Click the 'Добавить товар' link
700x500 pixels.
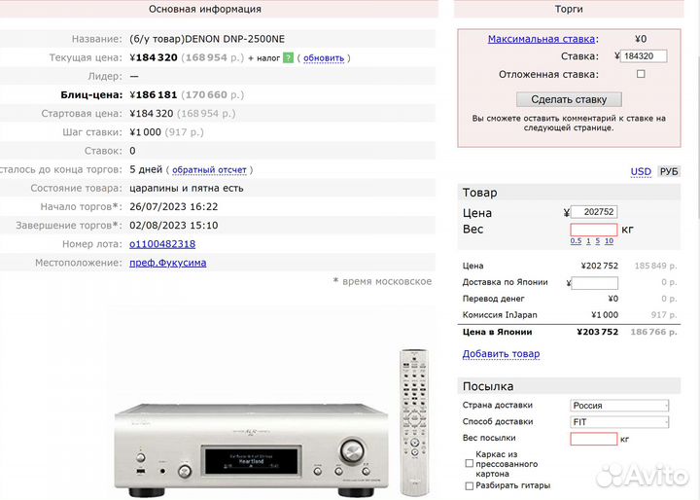tap(501, 354)
